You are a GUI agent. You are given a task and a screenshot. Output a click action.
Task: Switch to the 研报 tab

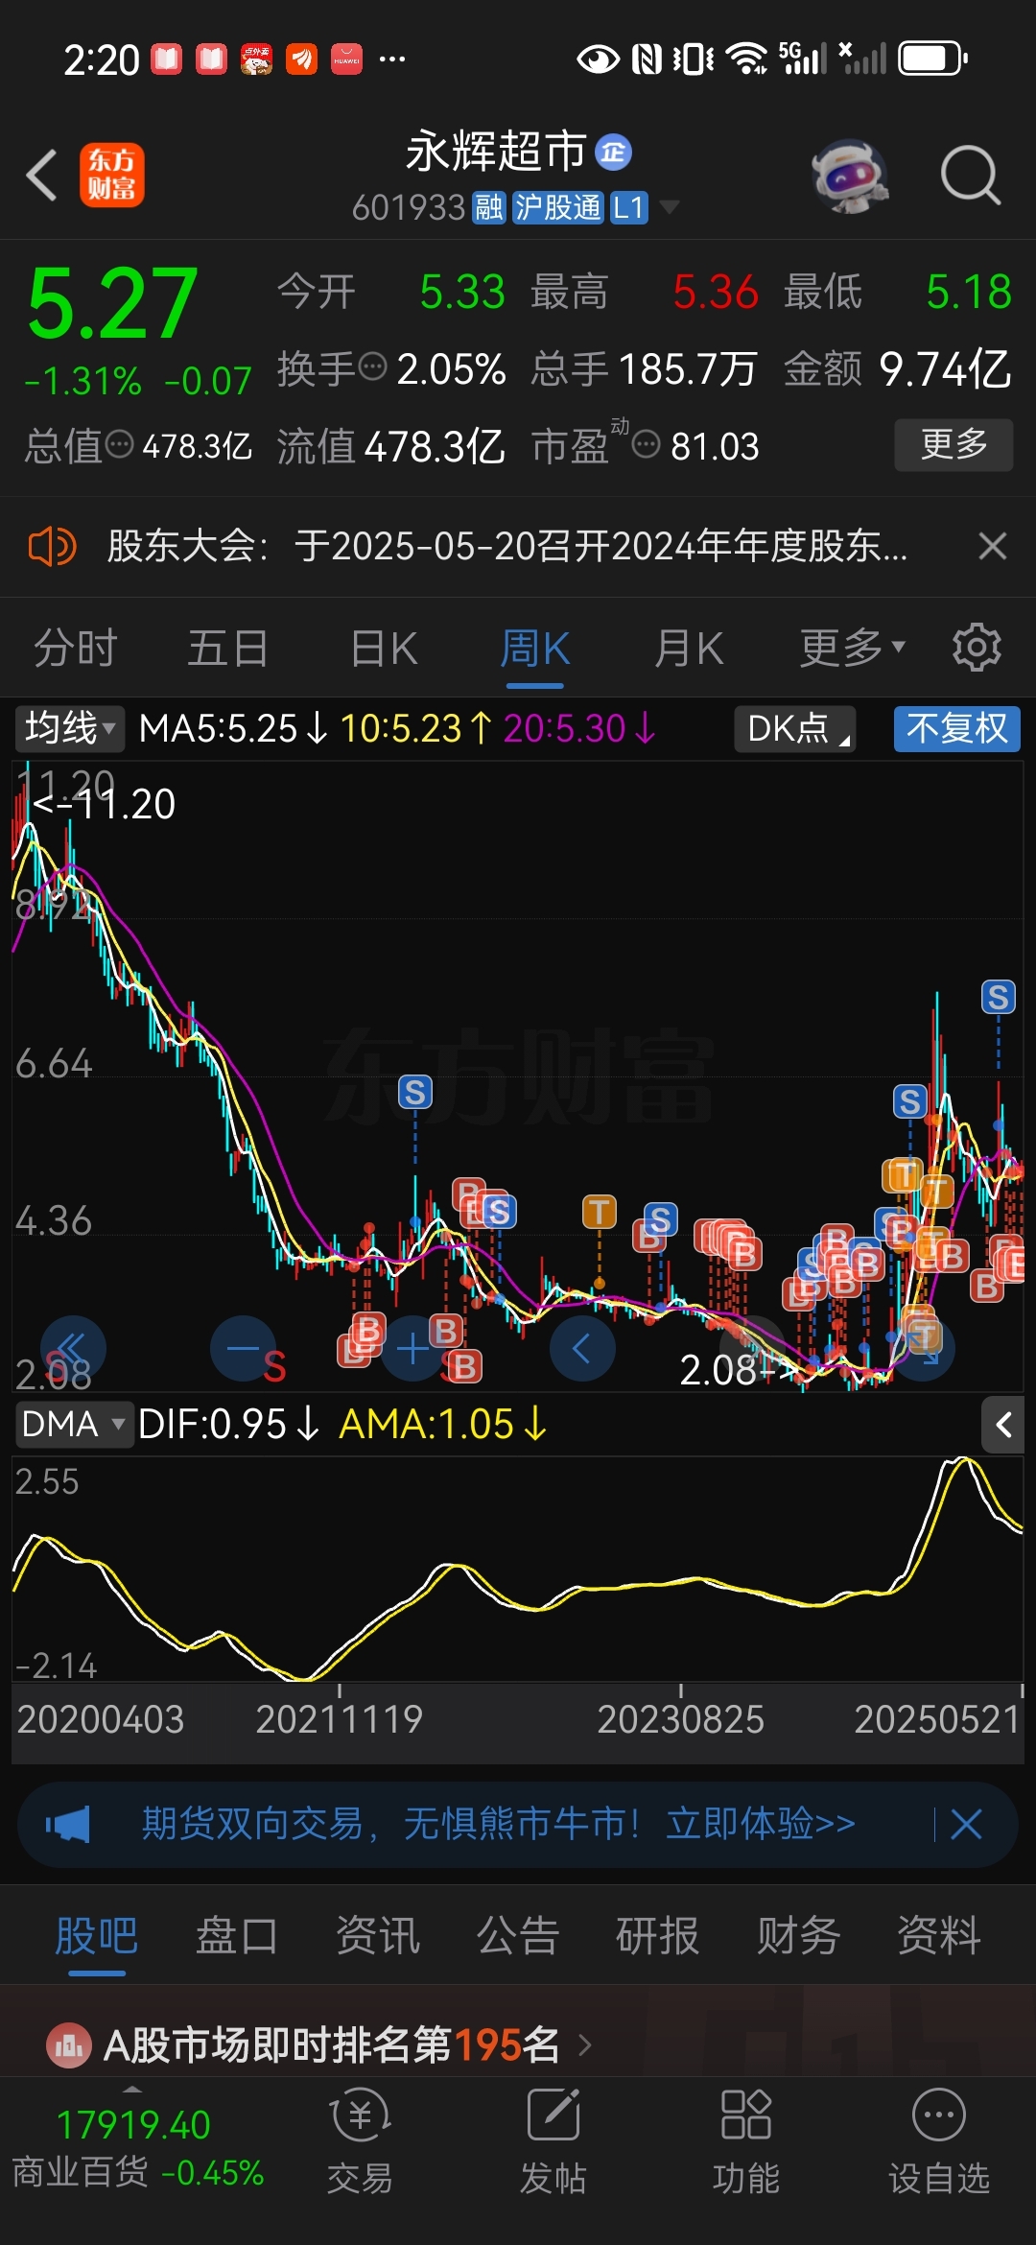[658, 1935]
